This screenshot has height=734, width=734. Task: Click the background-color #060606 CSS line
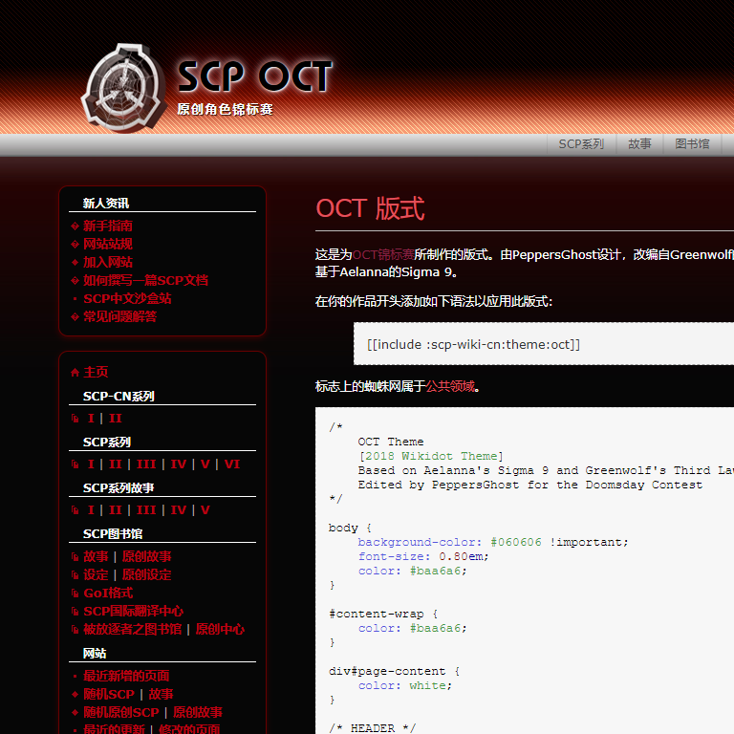tap(493, 542)
